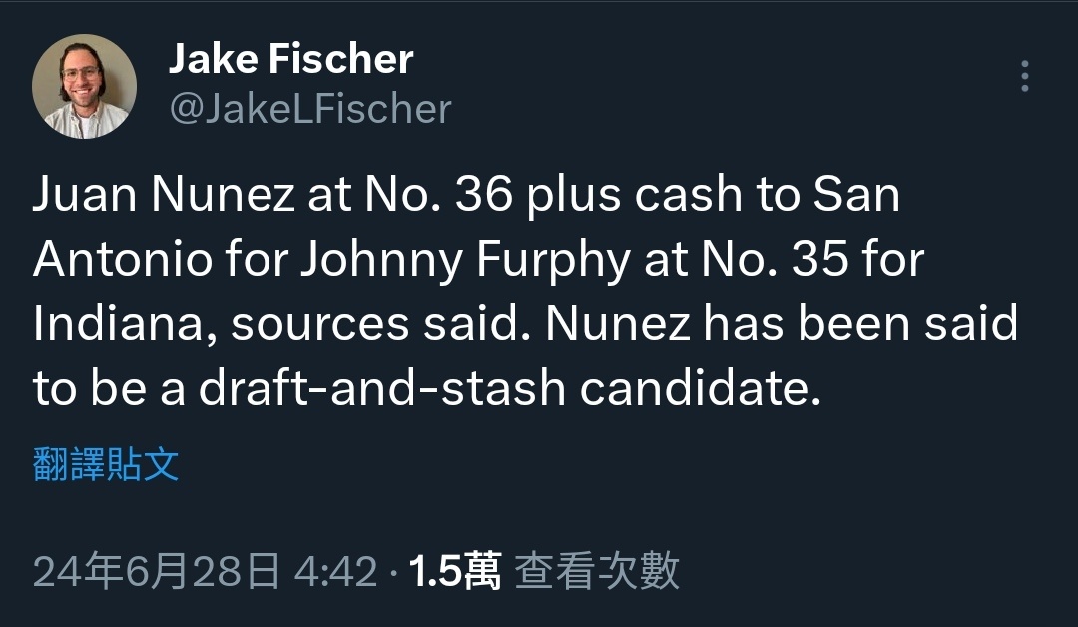Click the phrase "draft-and-stash" in the tweet
Image resolution: width=1078 pixels, height=627 pixels.
383,390
